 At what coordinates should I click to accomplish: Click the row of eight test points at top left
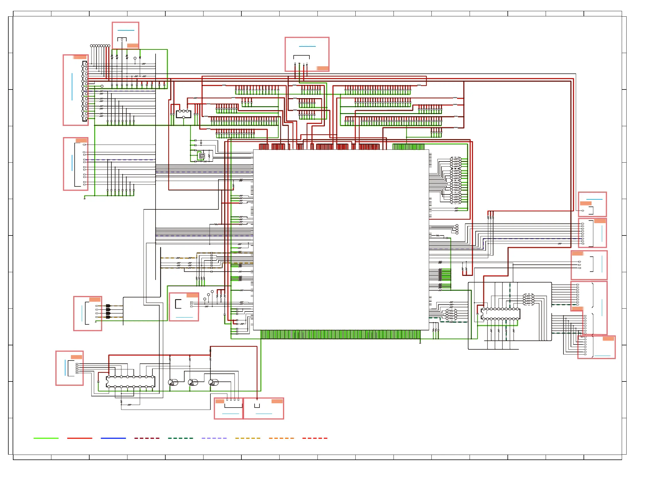click(100, 46)
